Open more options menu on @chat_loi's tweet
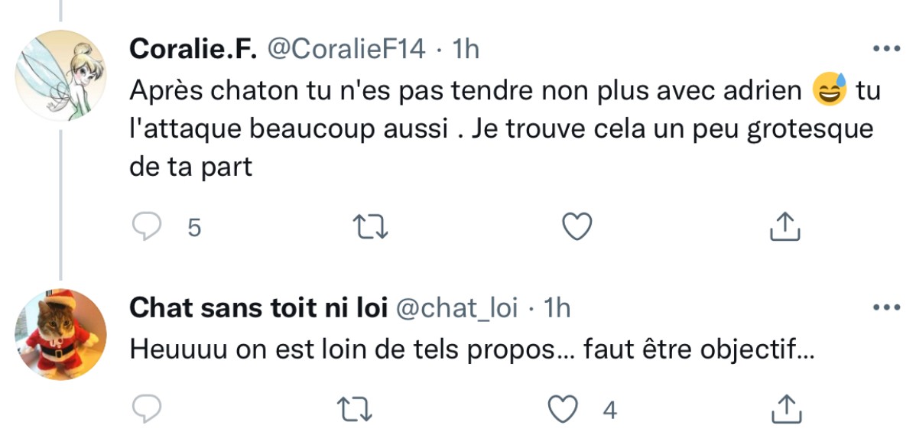 click(x=886, y=308)
